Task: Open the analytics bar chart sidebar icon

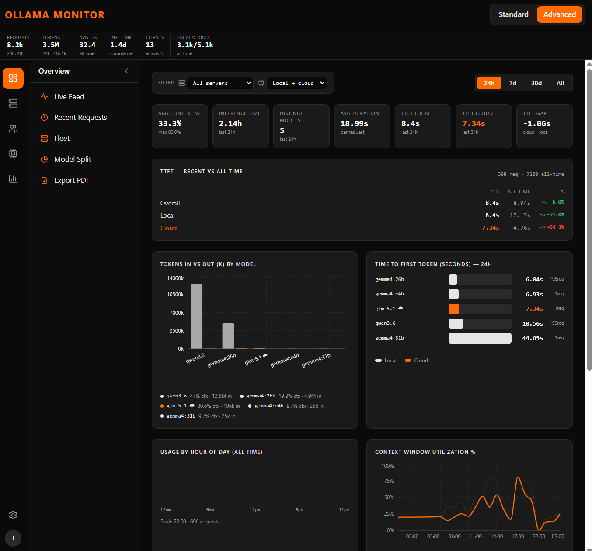Action: [13, 179]
